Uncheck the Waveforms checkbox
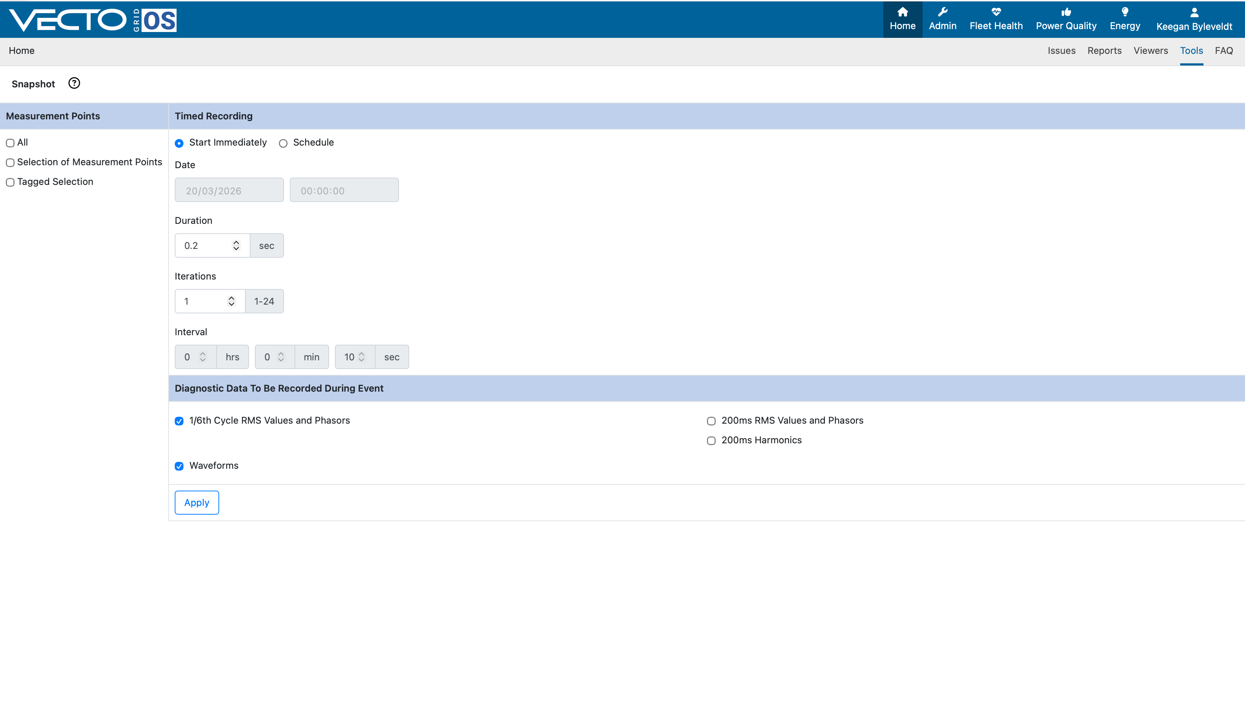 tap(179, 466)
